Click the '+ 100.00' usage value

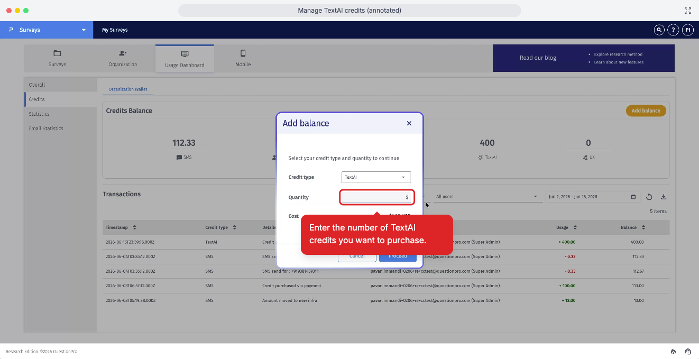coord(566,286)
